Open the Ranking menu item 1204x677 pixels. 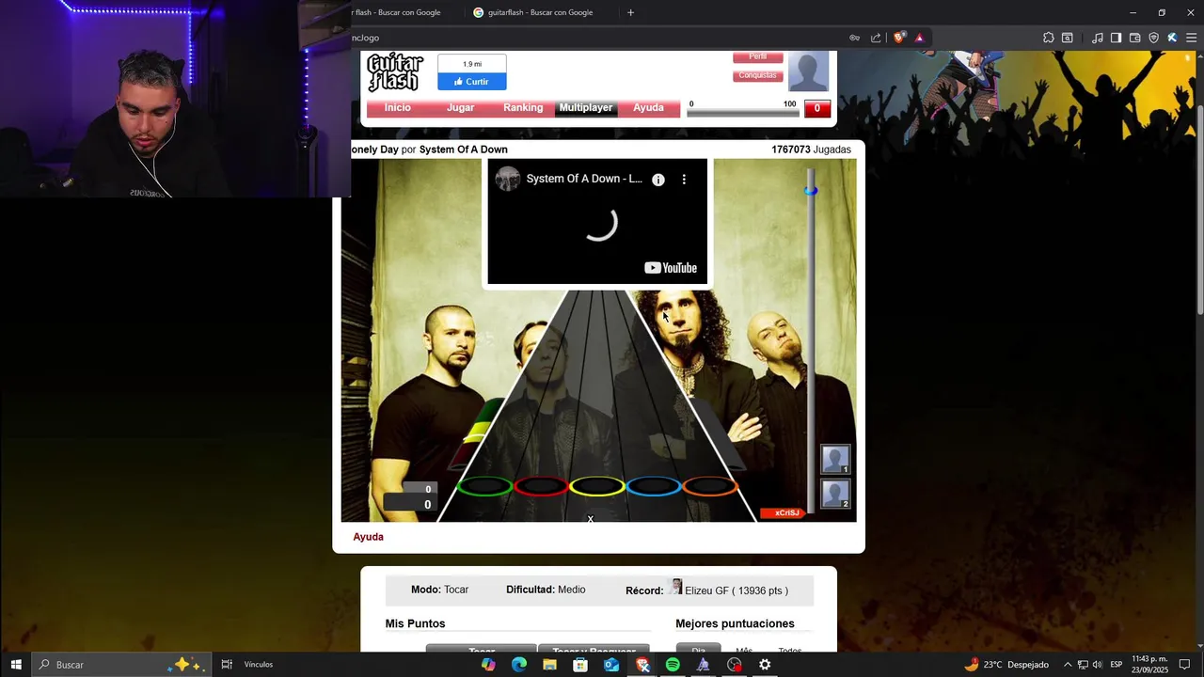(523, 108)
